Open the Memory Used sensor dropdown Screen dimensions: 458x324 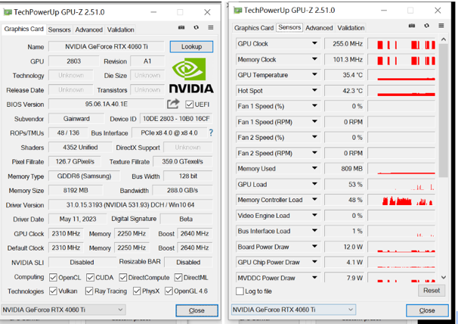[x=314, y=168]
